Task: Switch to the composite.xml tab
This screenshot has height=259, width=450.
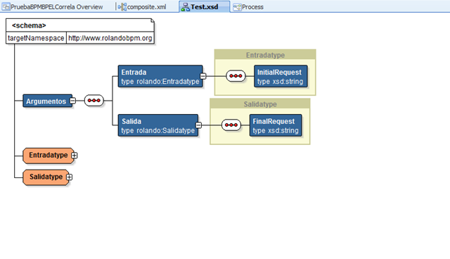Action: pos(142,7)
